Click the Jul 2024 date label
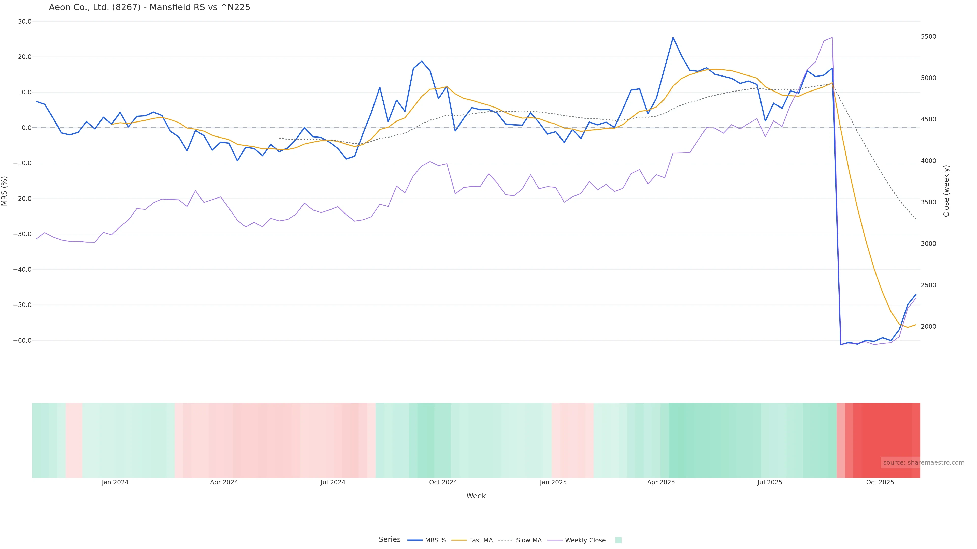This screenshot has height=549, width=977. [x=333, y=482]
